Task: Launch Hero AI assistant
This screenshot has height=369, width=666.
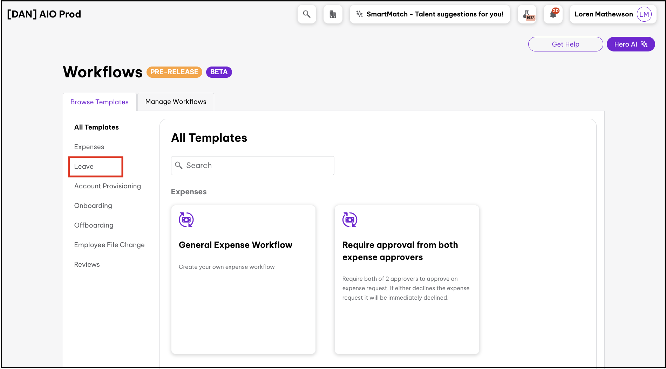Action: coord(631,44)
